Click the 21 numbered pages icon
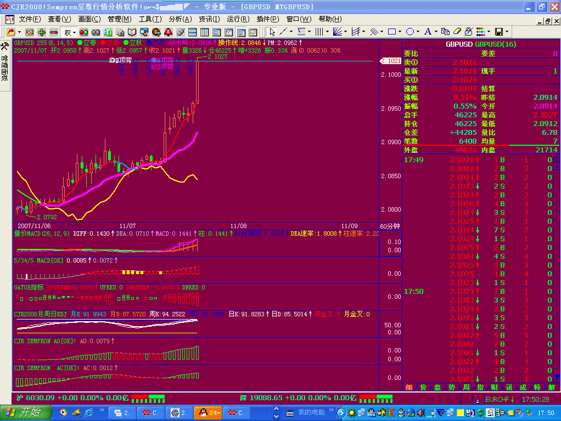The image size is (561, 421). (x=108, y=32)
